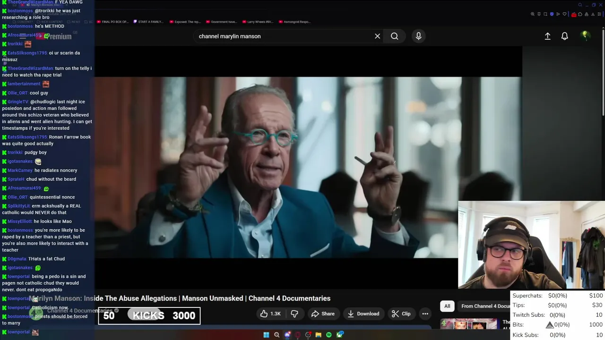Open the 'FINAL PO BOX OP...' bookmark
This screenshot has height=340, width=605.
tap(113, 22)
